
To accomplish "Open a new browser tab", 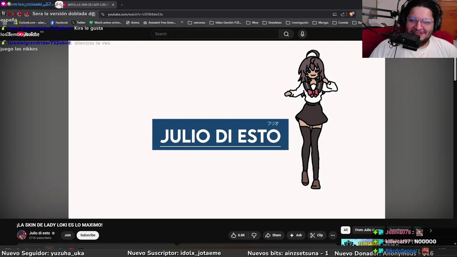I will click(122, 5).
